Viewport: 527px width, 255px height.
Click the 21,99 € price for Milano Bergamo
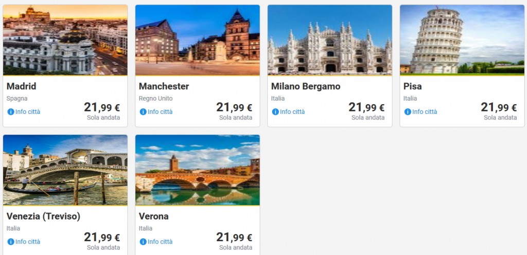coord(366,107)
